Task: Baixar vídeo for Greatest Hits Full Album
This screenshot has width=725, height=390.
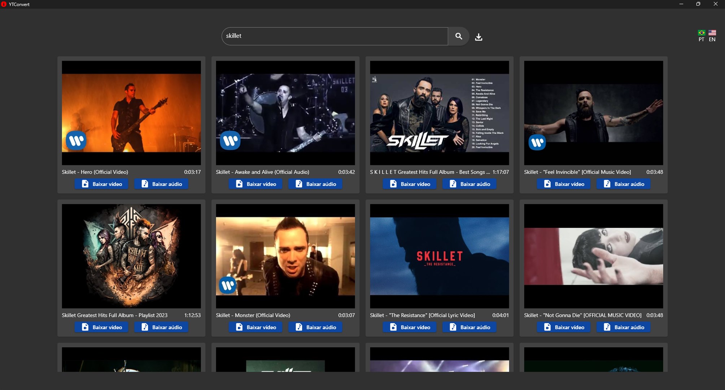Action: 410,184
